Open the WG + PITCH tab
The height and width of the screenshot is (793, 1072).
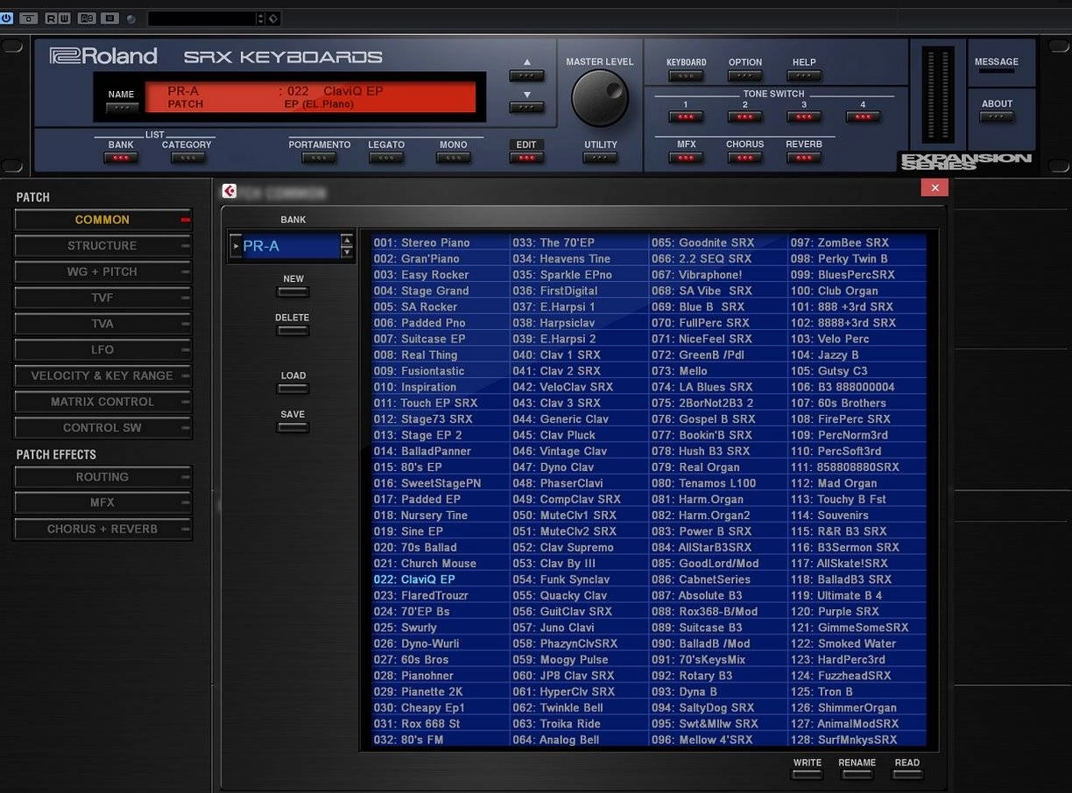[x=102, y=272]
